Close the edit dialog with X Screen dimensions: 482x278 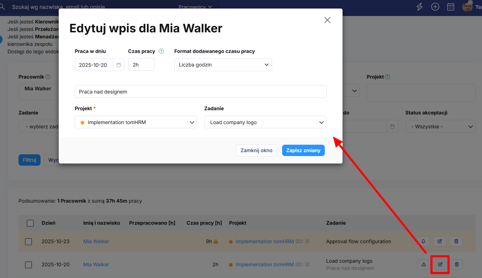(x=327, y=20)
